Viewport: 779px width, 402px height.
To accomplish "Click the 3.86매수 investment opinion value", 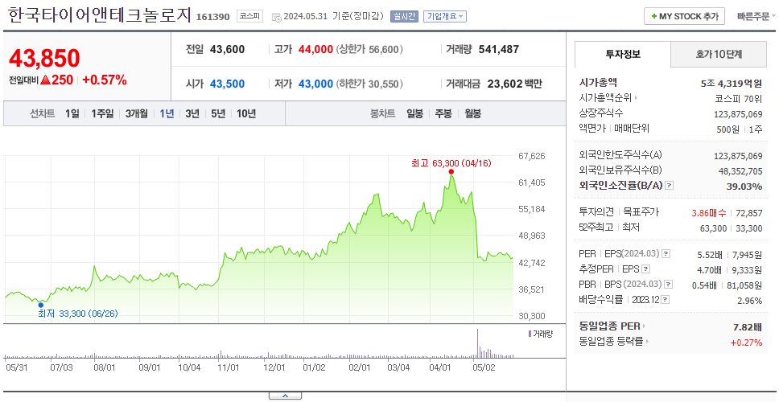I will pos(709,213).
